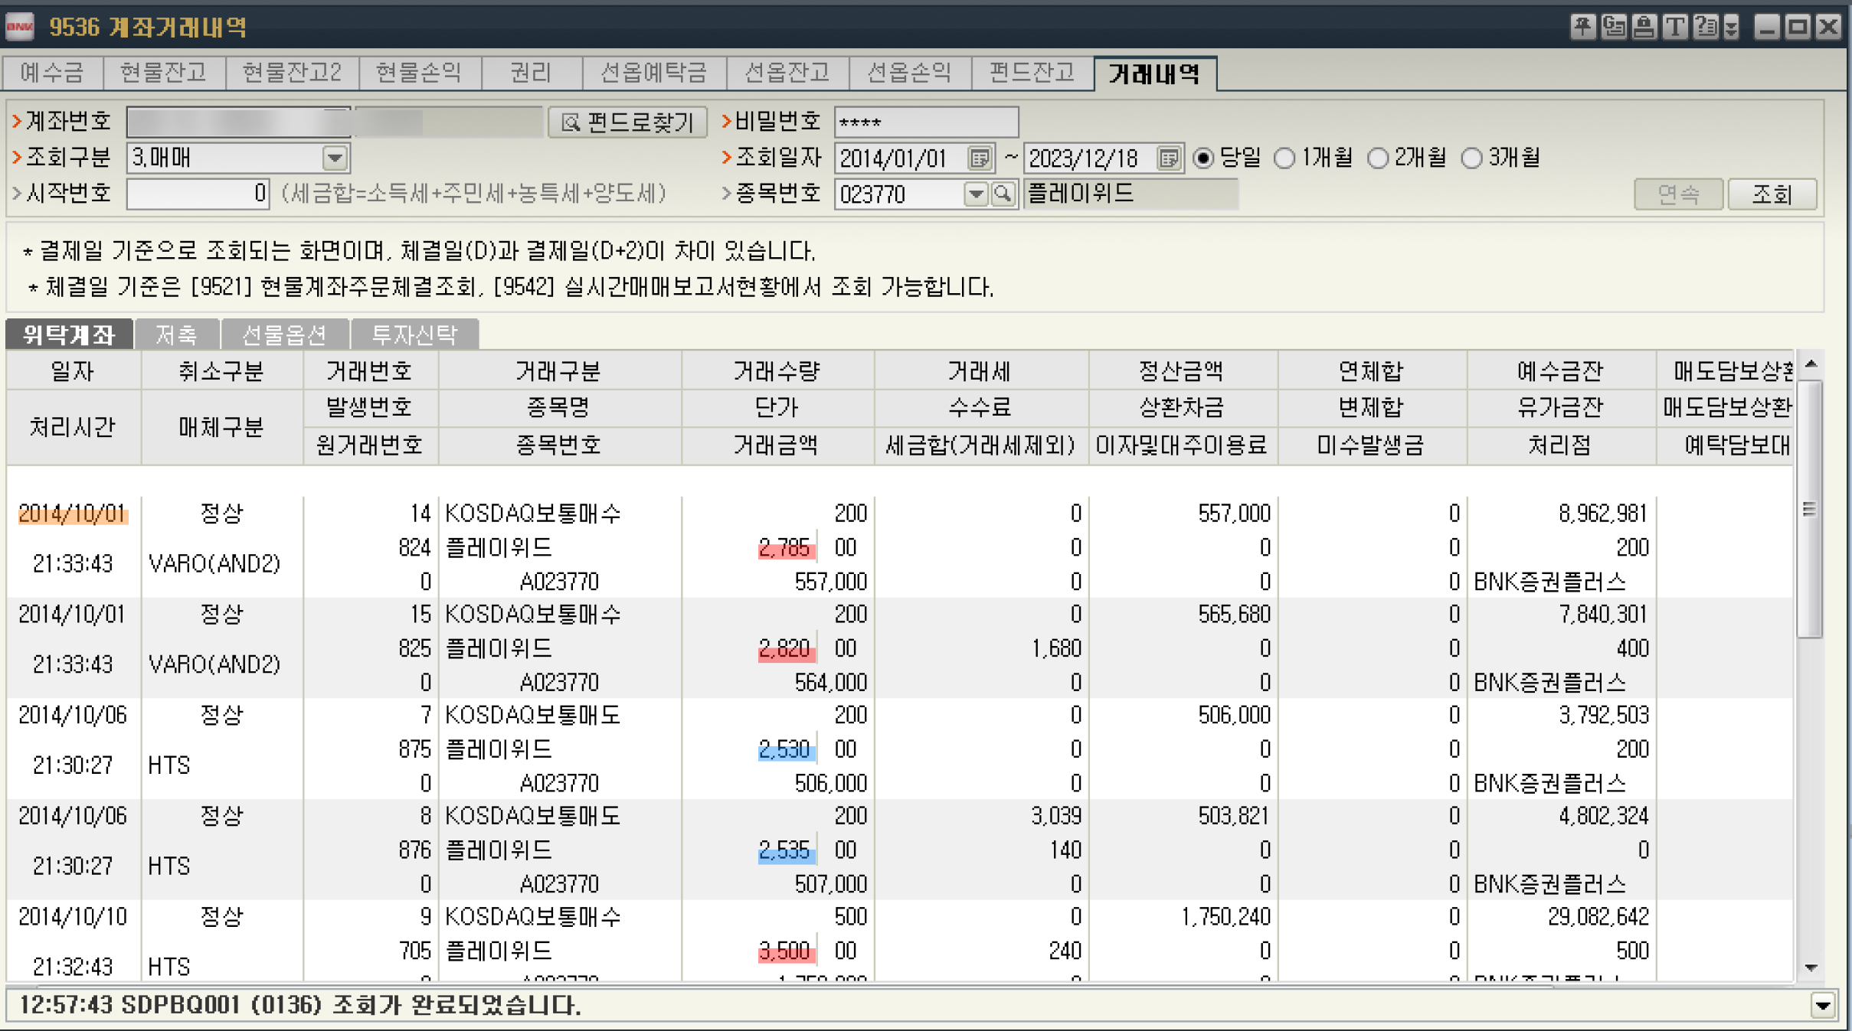This screenshot has height=1031, width=1852.
Task: Select the 거래내역 tab
Action: (x=1155, y=73)
